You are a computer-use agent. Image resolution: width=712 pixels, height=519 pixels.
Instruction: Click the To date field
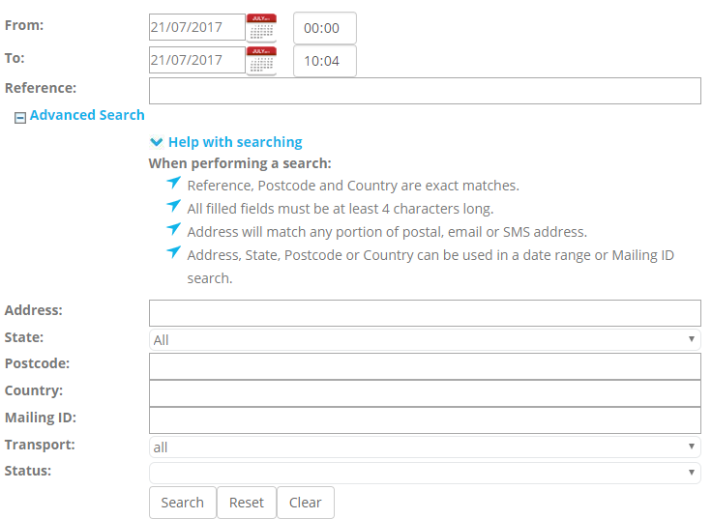pyautogui.click(x=197, y=60)
